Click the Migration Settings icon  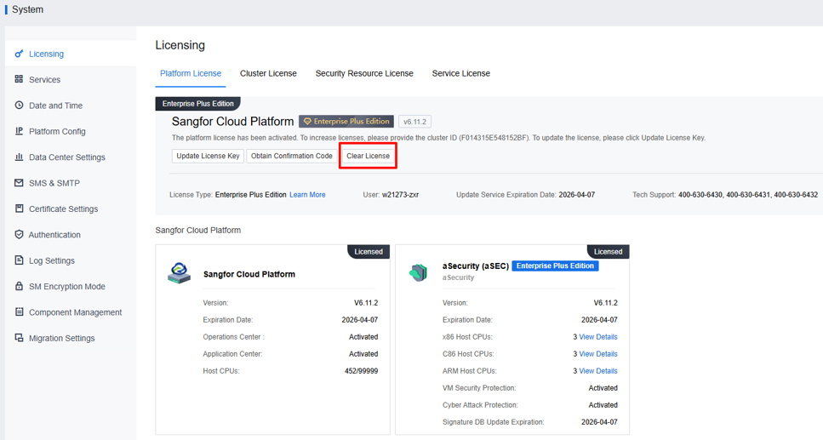19,338
